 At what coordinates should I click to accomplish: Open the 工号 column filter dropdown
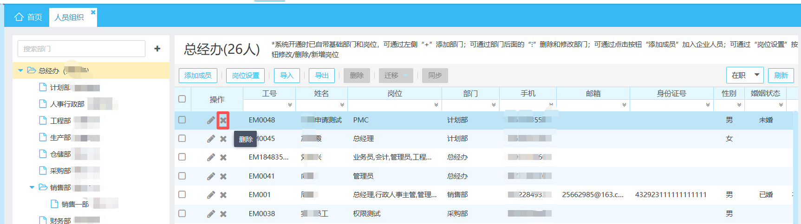[290, 105]
